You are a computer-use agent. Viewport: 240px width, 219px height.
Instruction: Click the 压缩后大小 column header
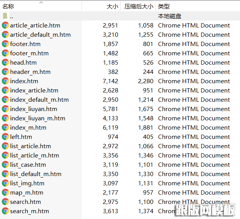pyautogui.click(x=139, y=7)
